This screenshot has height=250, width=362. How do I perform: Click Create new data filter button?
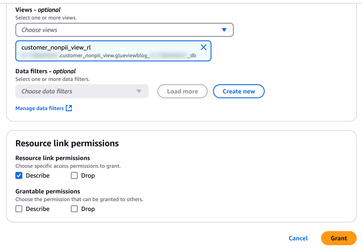pyautogui.click(x=239, y=91)
